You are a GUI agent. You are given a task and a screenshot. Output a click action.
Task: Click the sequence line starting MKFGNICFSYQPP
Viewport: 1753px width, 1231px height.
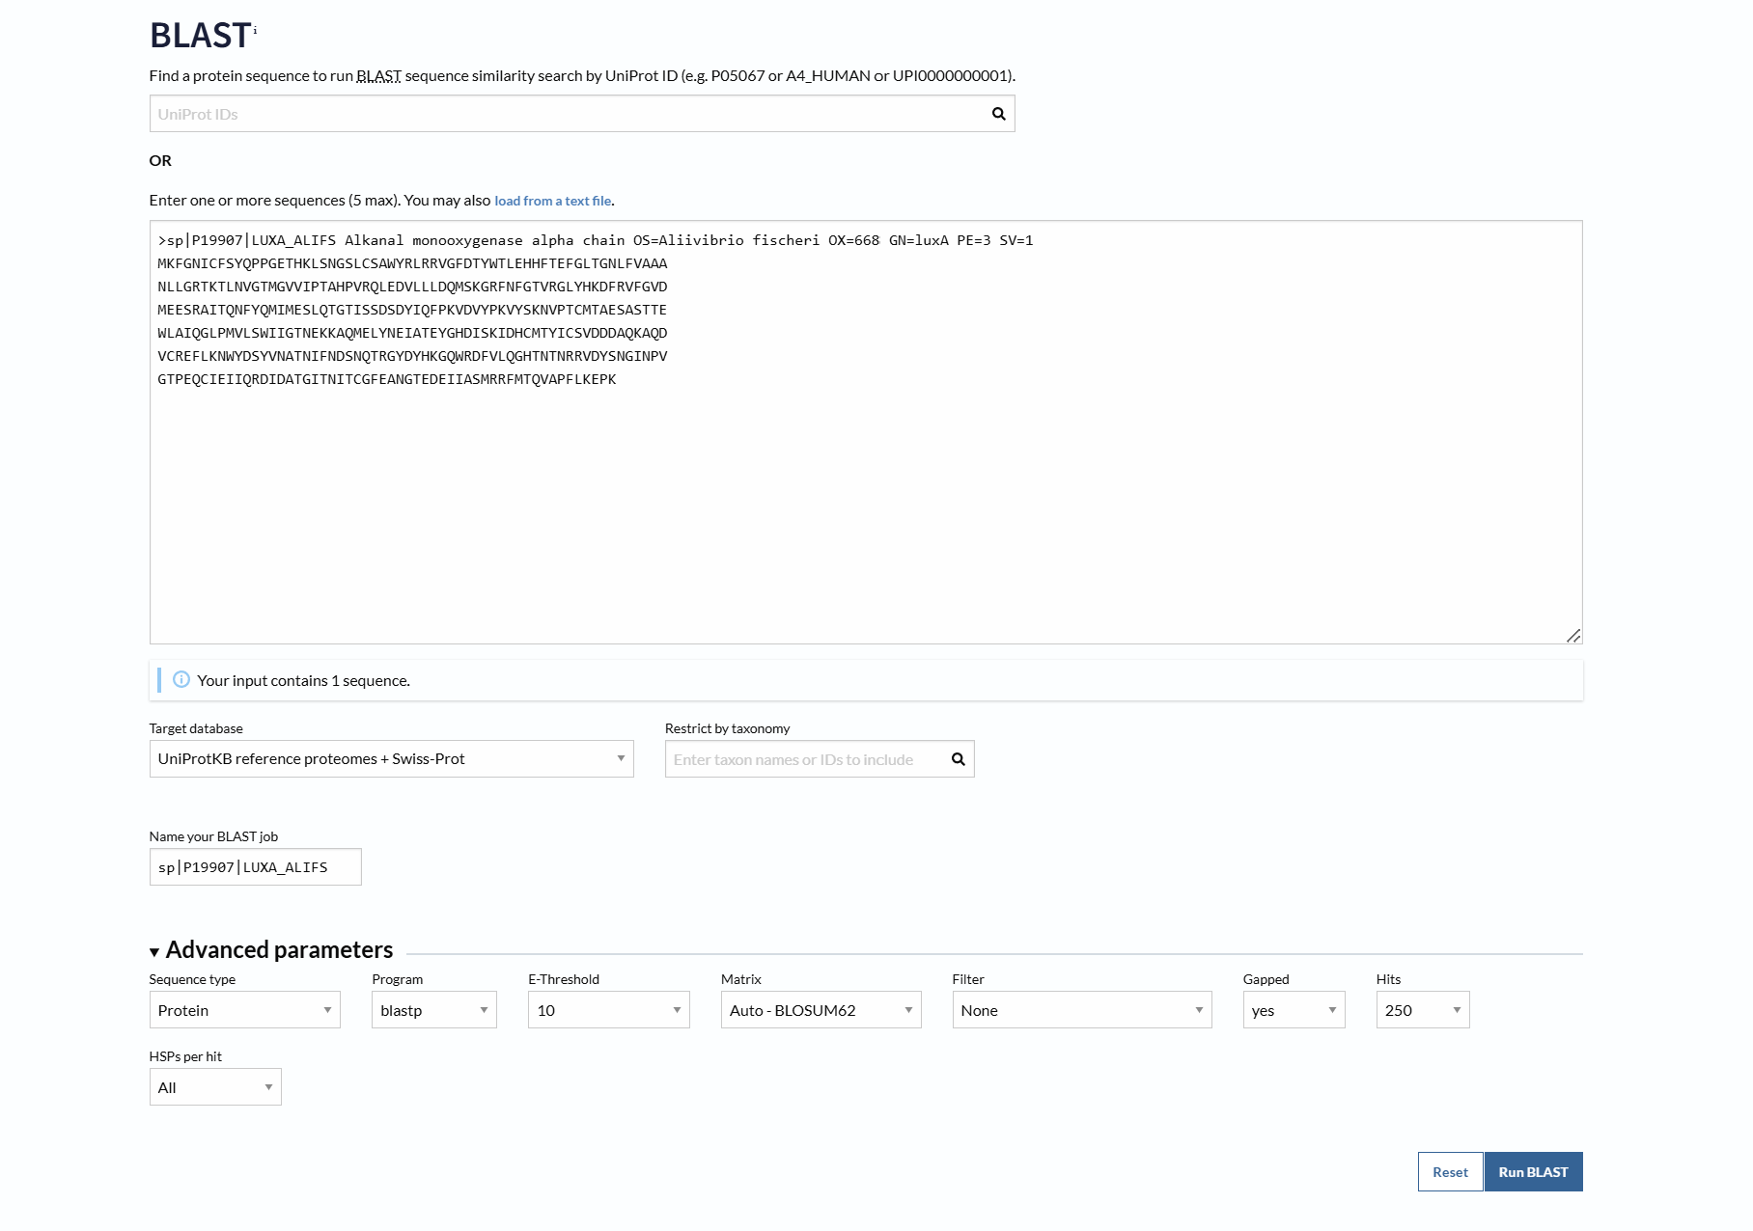412,263
